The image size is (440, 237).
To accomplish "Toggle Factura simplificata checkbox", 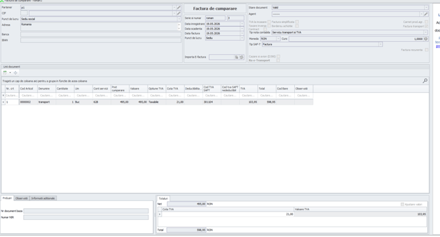I will (x=297, y=22).
